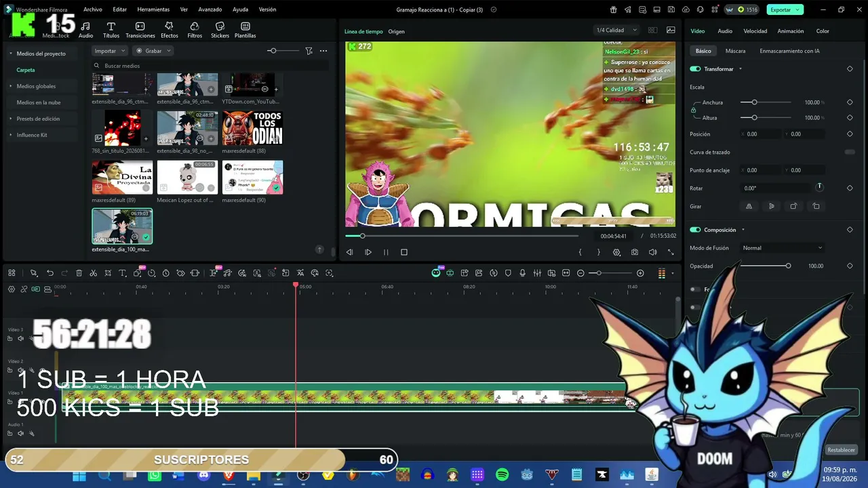This screenshot has height=488, width=868.
Task: Expand Influence Kit tree item
Action: 10,135
